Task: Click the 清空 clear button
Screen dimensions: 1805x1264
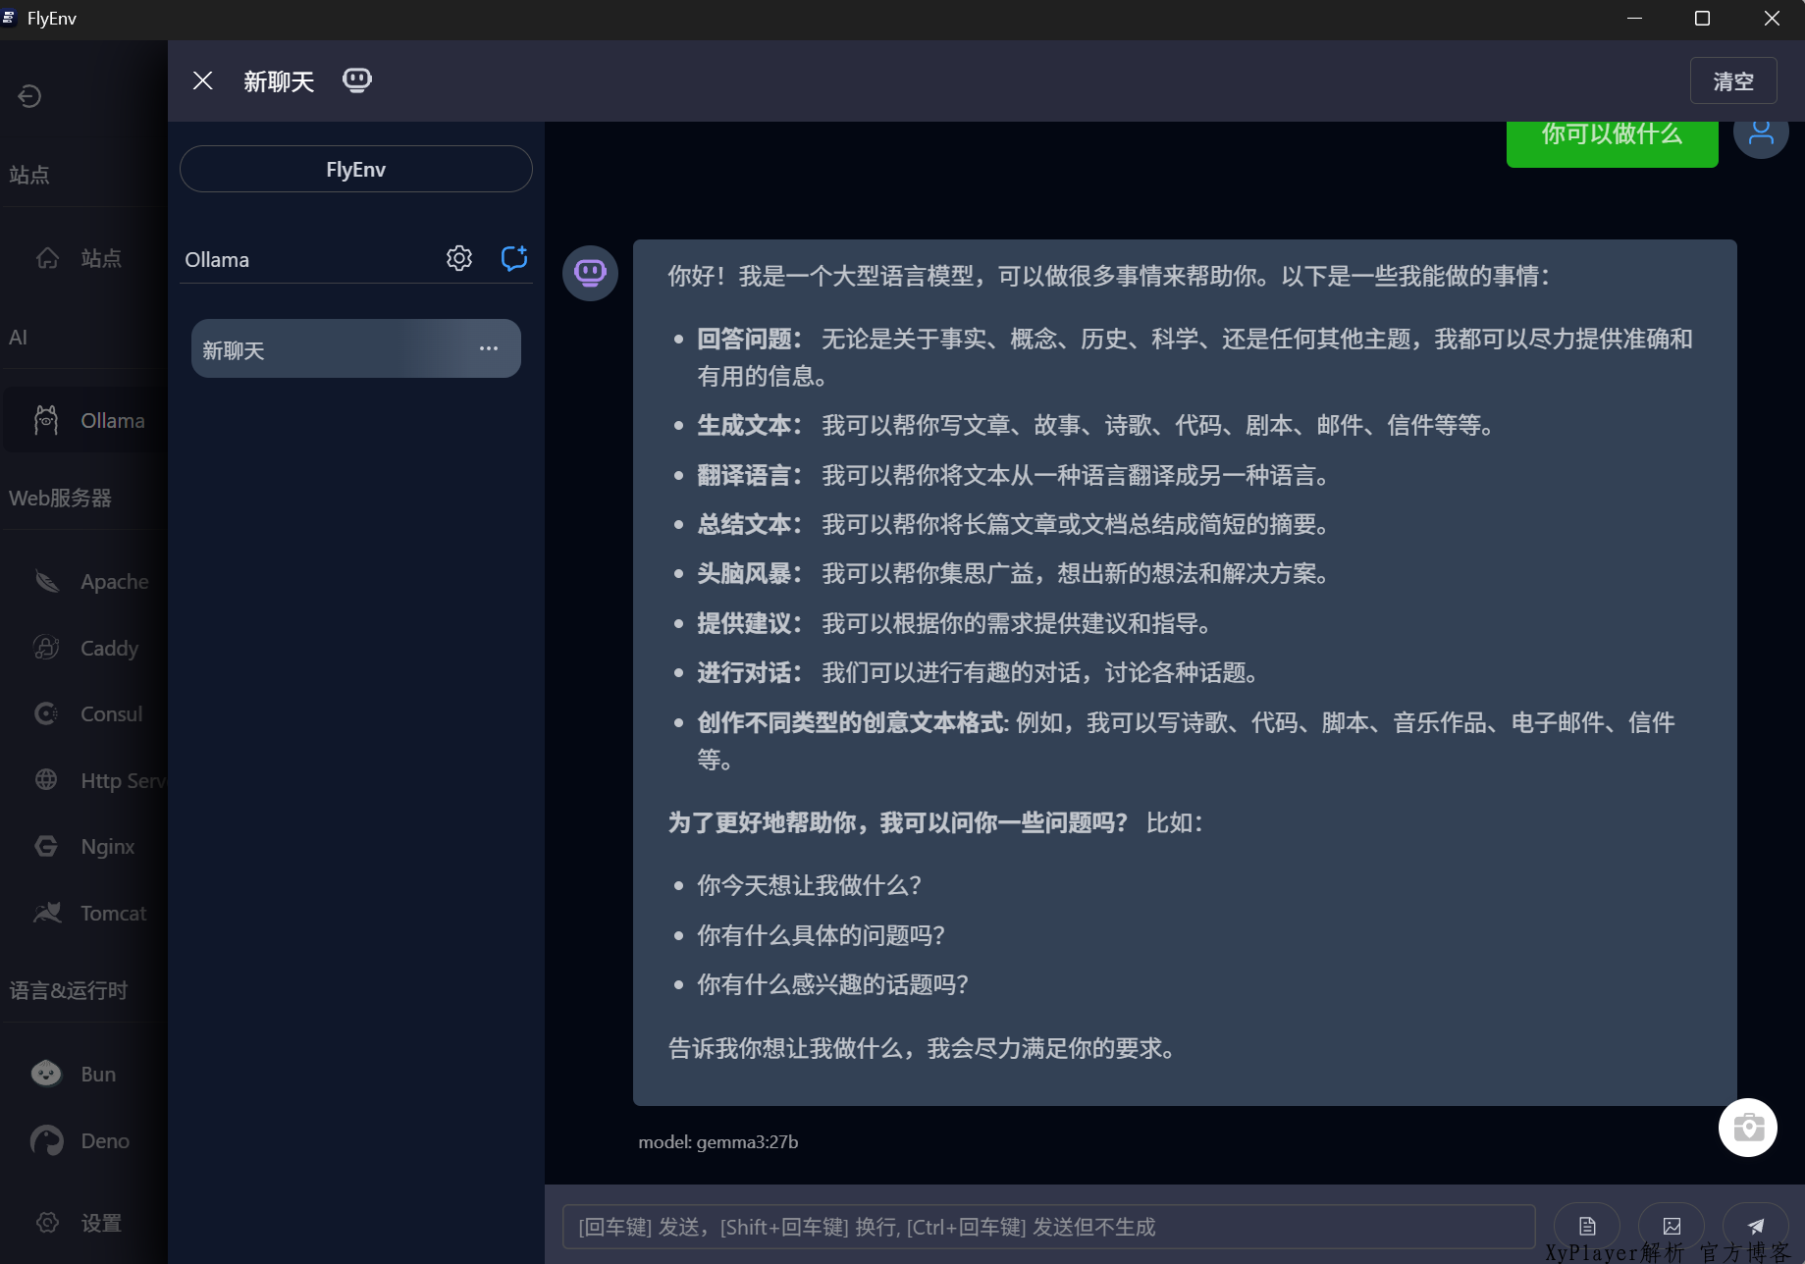Action: [x=1732, y=80]
